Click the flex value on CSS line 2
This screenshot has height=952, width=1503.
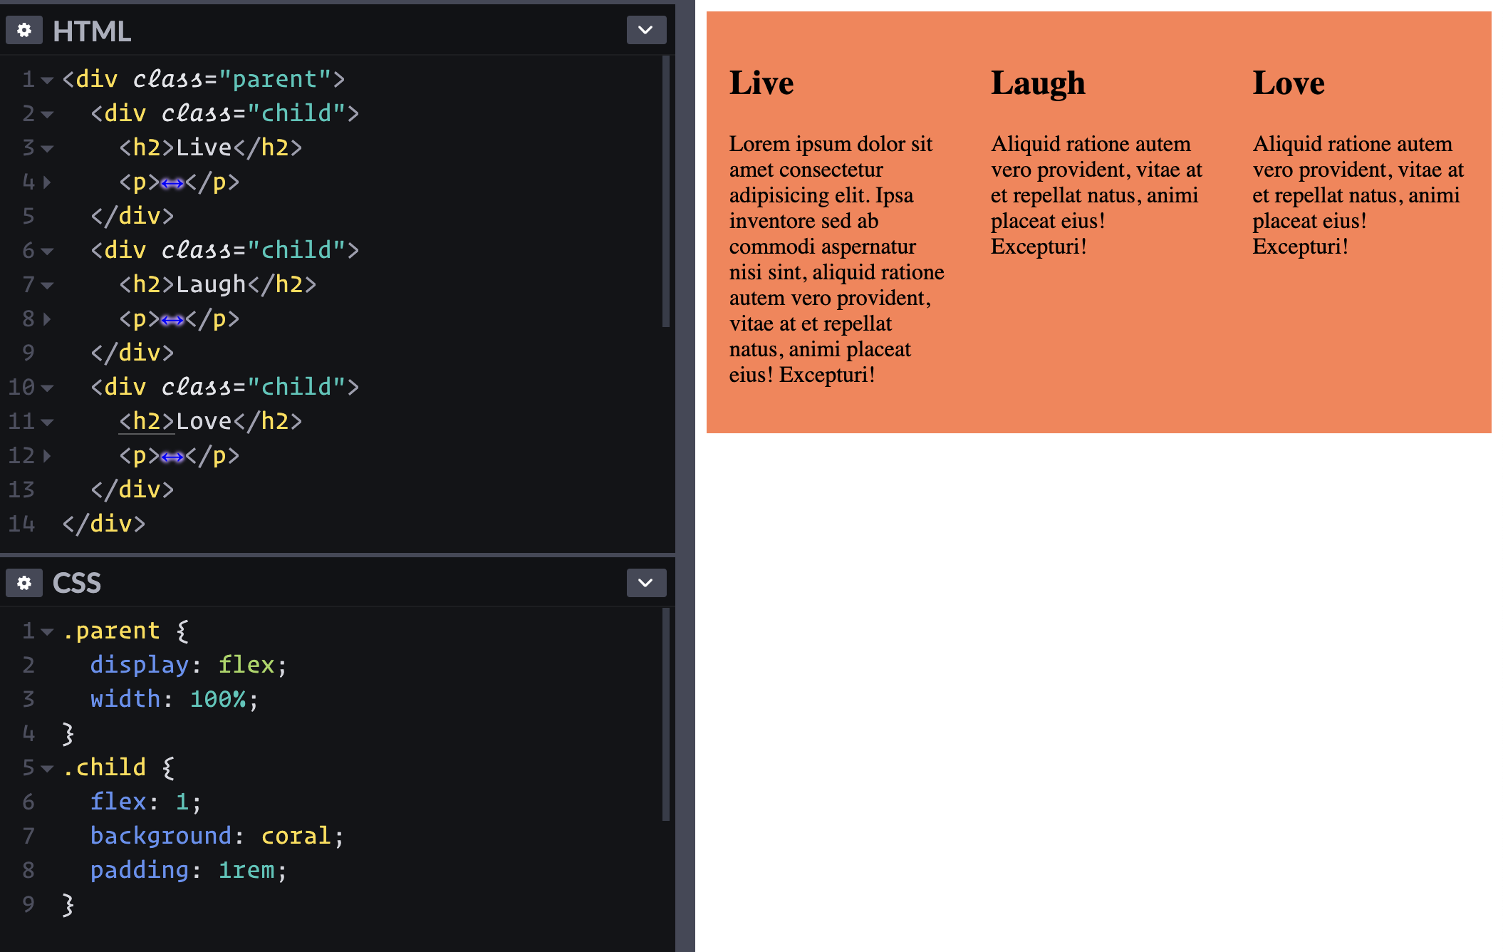[246, 664]
